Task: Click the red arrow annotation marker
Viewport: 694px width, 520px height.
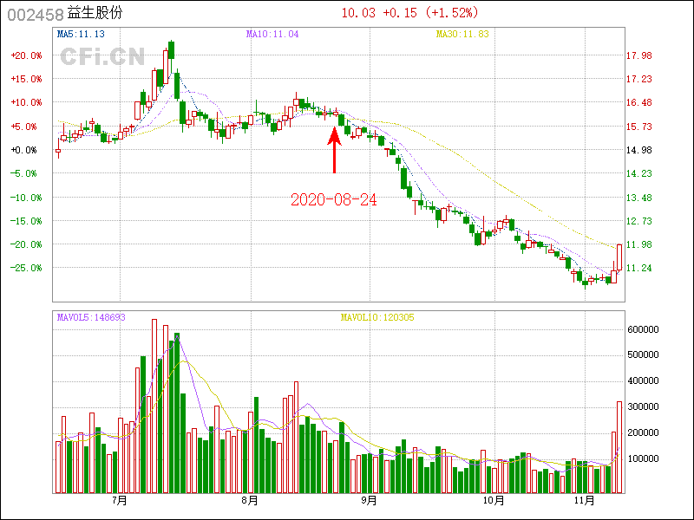Action: pos(334,149)
